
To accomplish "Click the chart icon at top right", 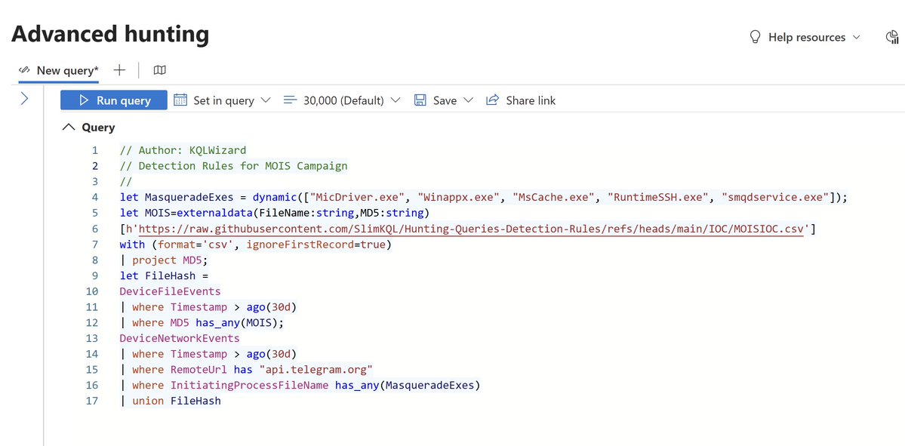I will pos(892,37).
